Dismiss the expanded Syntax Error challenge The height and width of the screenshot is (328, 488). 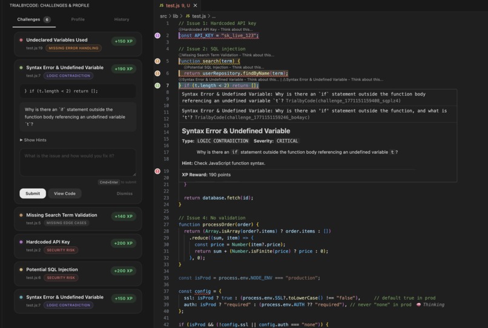pos(125,194)
